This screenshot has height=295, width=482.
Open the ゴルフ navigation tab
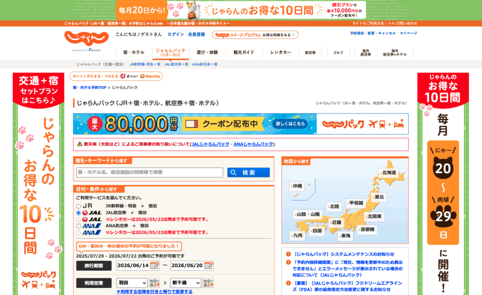[x=338, y=53]
